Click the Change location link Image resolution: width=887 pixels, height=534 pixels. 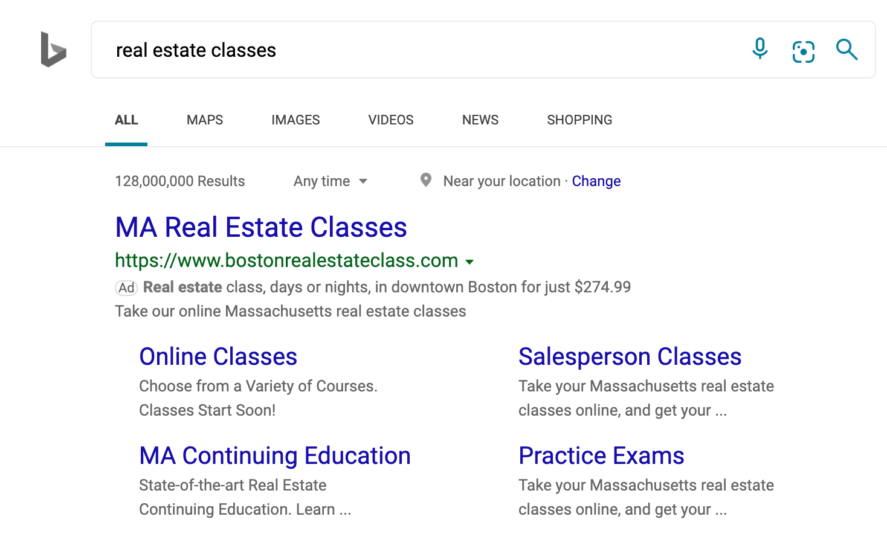point(596,181)
